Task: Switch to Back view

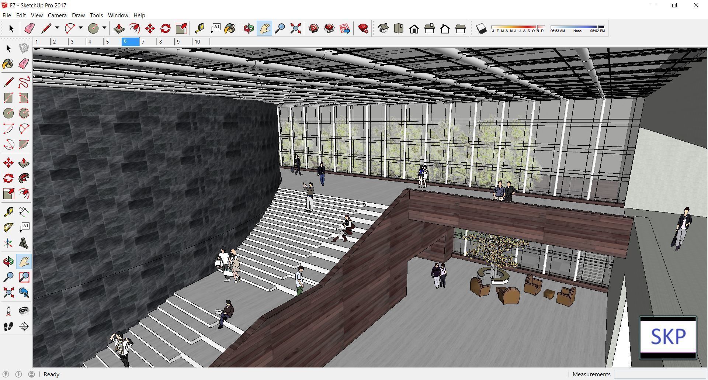Action: 445,28
